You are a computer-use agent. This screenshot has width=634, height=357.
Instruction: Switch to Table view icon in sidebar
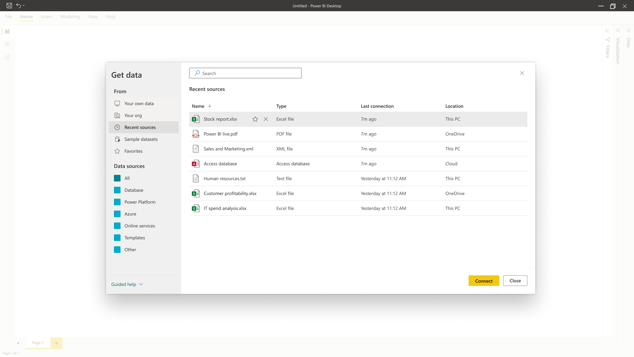click(7, 44)
